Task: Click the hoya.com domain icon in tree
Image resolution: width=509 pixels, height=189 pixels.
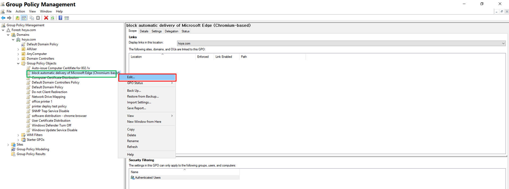Action: point(18,40)
